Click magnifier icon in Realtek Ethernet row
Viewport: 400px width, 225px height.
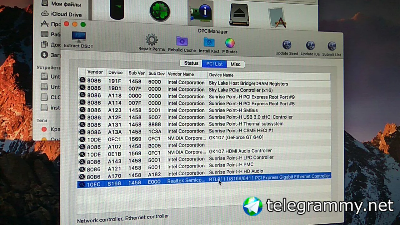(82, 184)
